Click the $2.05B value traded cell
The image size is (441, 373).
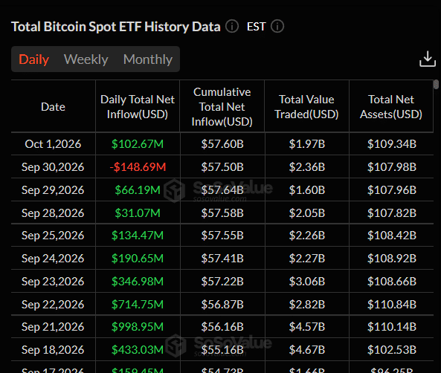coord(307,213)
